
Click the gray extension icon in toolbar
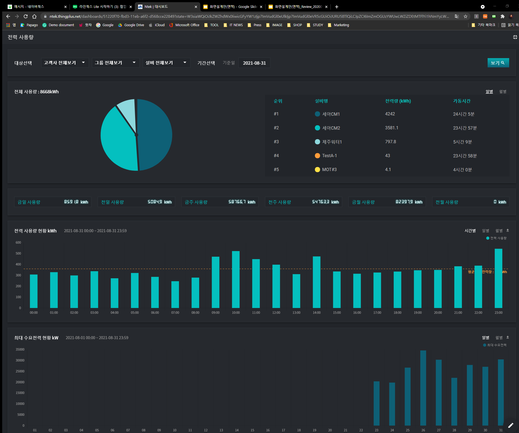click(476, 16)
